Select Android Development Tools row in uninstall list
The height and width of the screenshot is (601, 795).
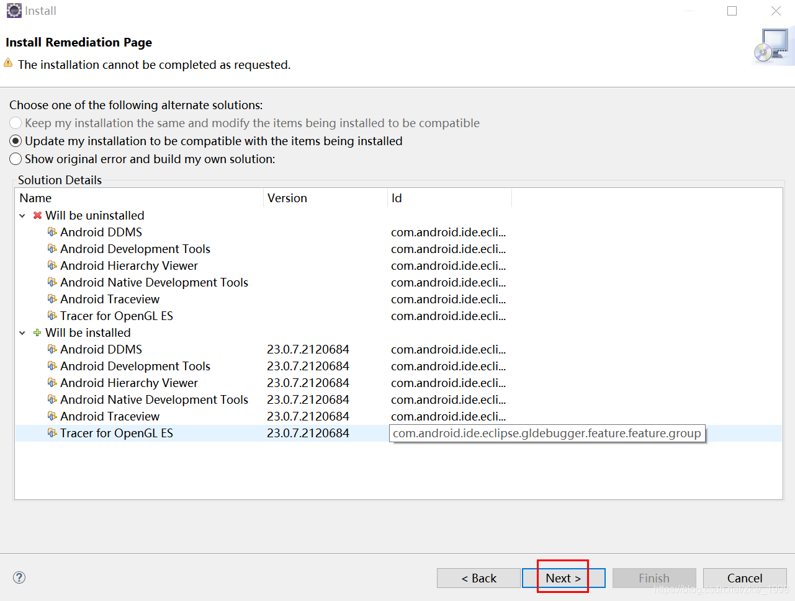click(x=398, y=249)
